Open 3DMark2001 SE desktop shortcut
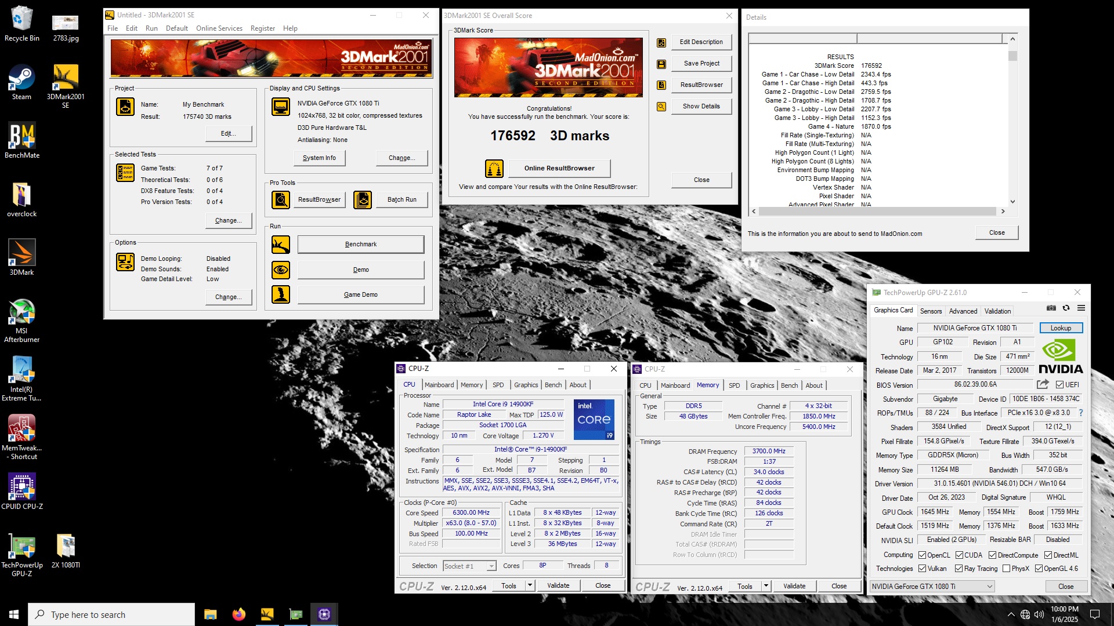The height and width of the screenshot is (626, 1114). (66, 86)
